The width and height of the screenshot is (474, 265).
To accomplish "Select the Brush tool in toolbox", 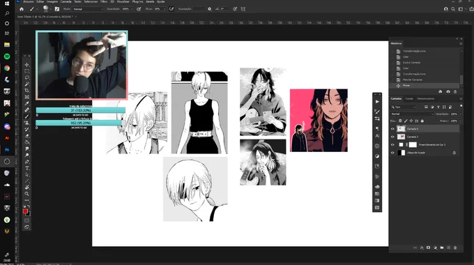I will tap(27, 116).
